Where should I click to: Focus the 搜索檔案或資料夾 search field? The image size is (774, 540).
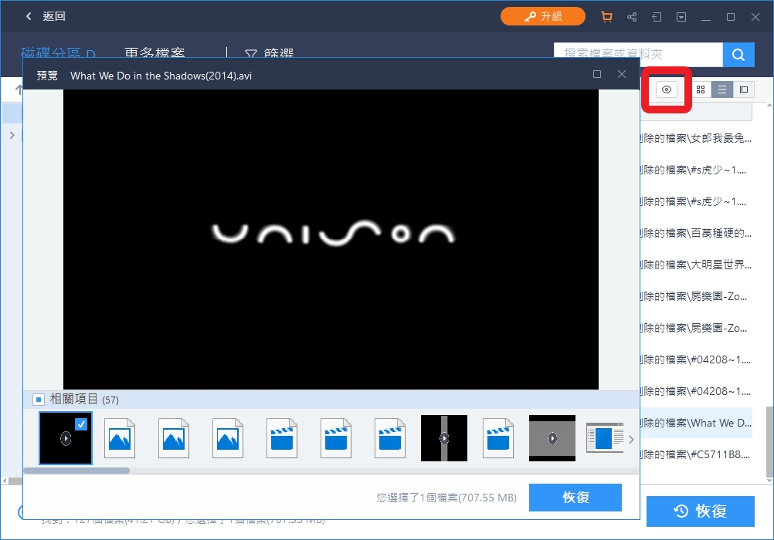click(x=638, y=54)
